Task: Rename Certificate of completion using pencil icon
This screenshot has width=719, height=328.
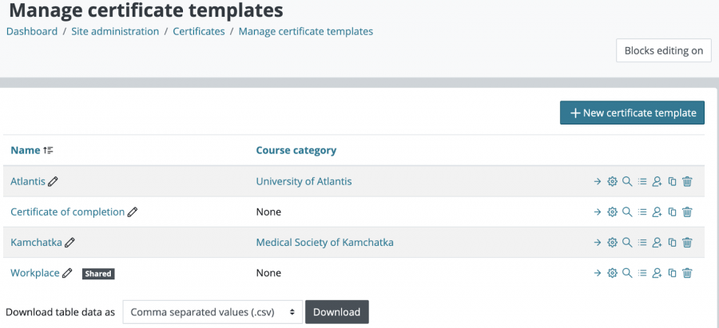Action: 133,211
